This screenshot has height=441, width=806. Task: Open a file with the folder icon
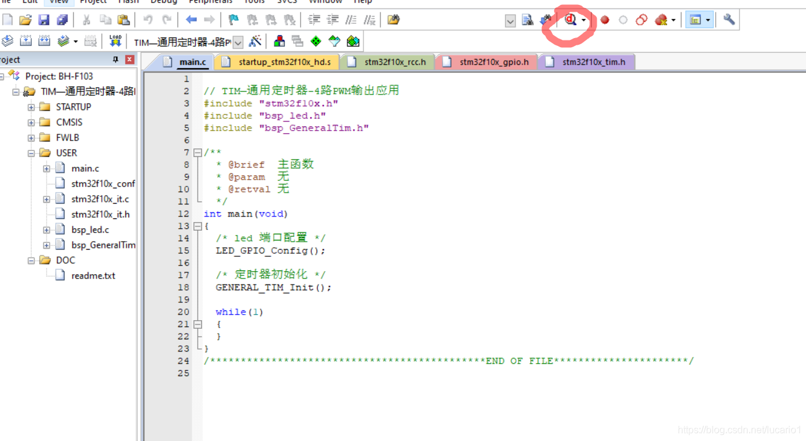click(25, 20)
